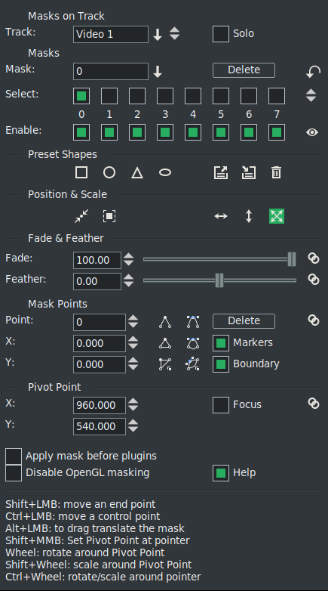This screenshot has width=328, height=591.
Task: Click the trash icon in Preset Shapes
Action: (x=276, y=172)
